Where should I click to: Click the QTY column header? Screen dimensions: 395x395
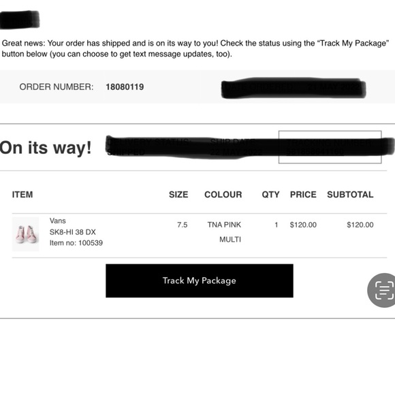click(270, 195)
